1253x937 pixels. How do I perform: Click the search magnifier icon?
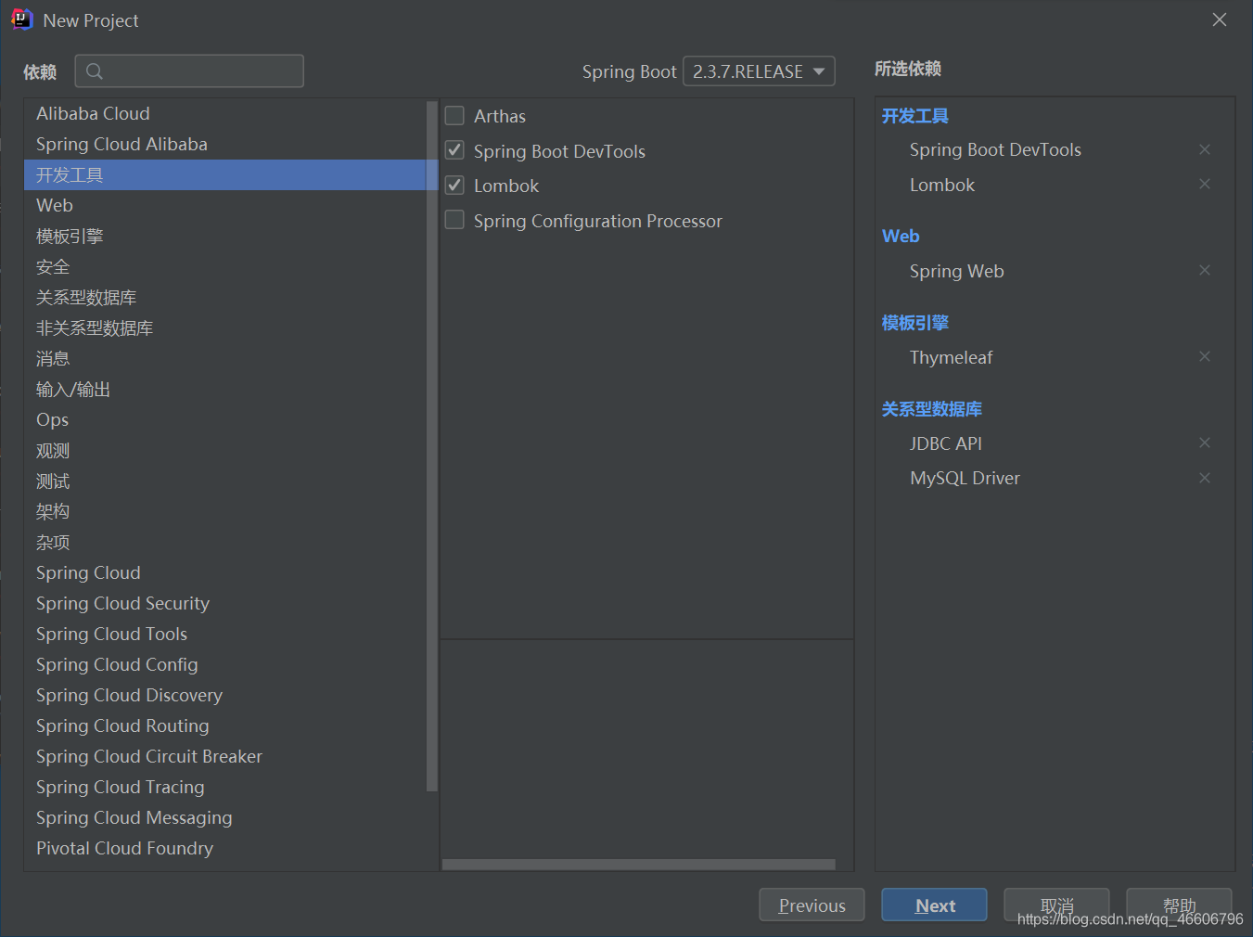[x=94, y=71]
